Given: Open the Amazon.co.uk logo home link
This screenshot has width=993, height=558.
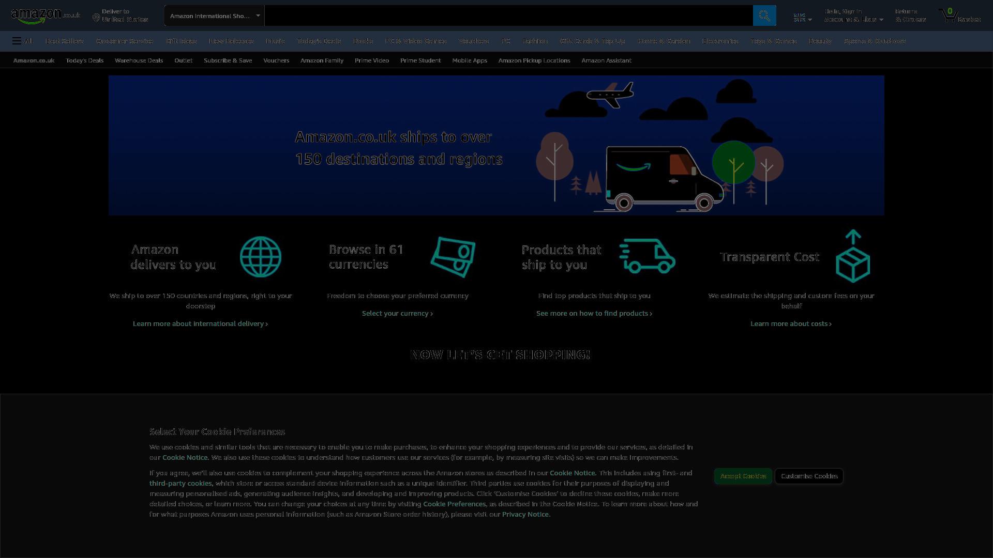Looking at the screenshot, I should (46, 16).
